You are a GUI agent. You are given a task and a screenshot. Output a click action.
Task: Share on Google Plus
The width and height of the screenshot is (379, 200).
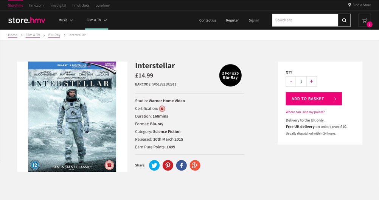click(195, 165)
